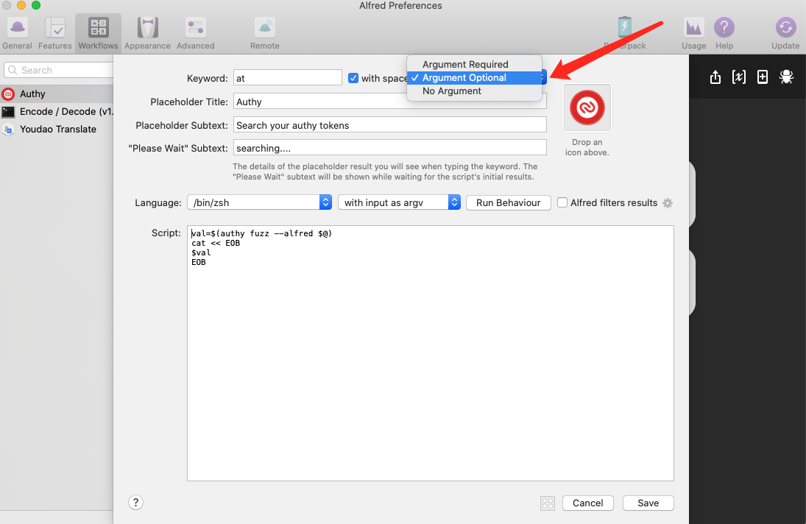The image size is (806, 524).
Task: Click the Authy workflow icon well
Action: [587, 108]
